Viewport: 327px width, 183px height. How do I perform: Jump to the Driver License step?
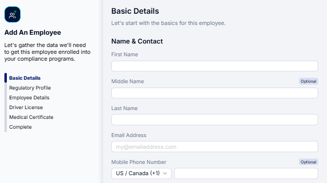[x=26, y=107]
